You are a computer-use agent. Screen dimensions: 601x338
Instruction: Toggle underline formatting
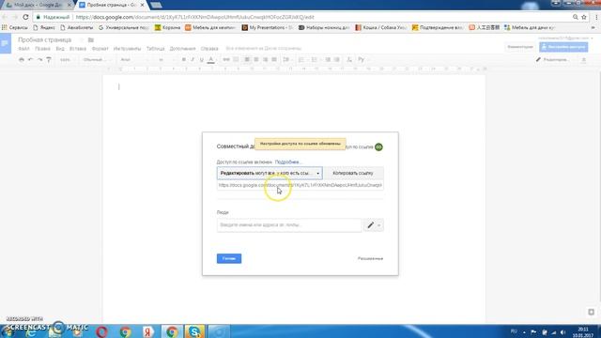[x=201, y=60]
